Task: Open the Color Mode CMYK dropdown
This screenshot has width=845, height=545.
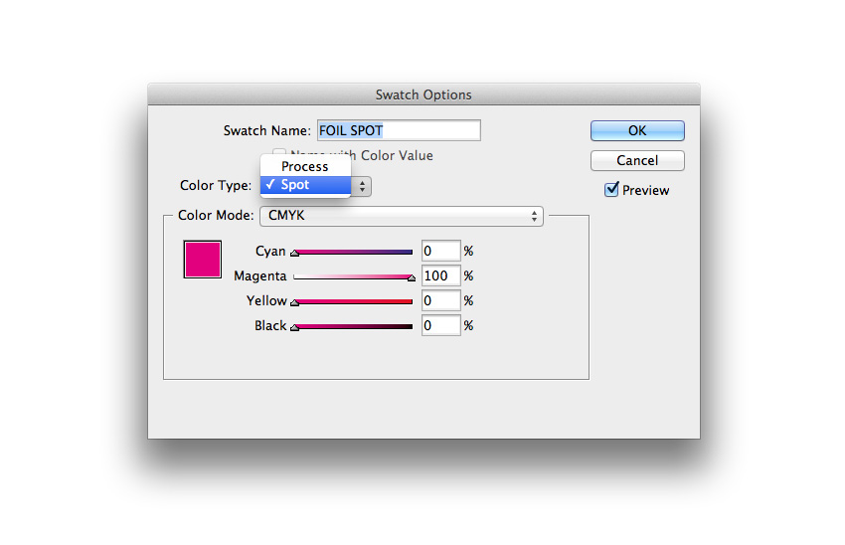Action: click(x=401, y=216)
